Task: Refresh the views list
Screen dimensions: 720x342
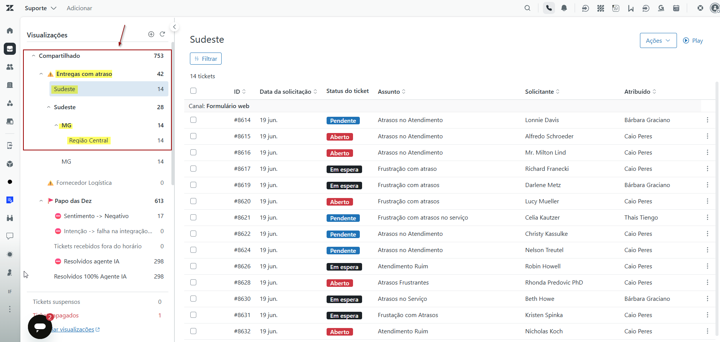Action: tap(162, 34)
